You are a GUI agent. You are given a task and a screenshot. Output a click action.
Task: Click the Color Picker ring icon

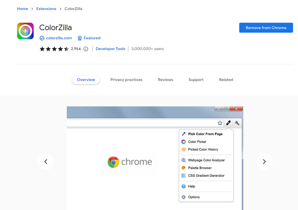[x=184, y=142]
